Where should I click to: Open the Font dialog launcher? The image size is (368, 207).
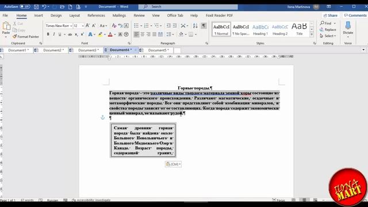129,43
